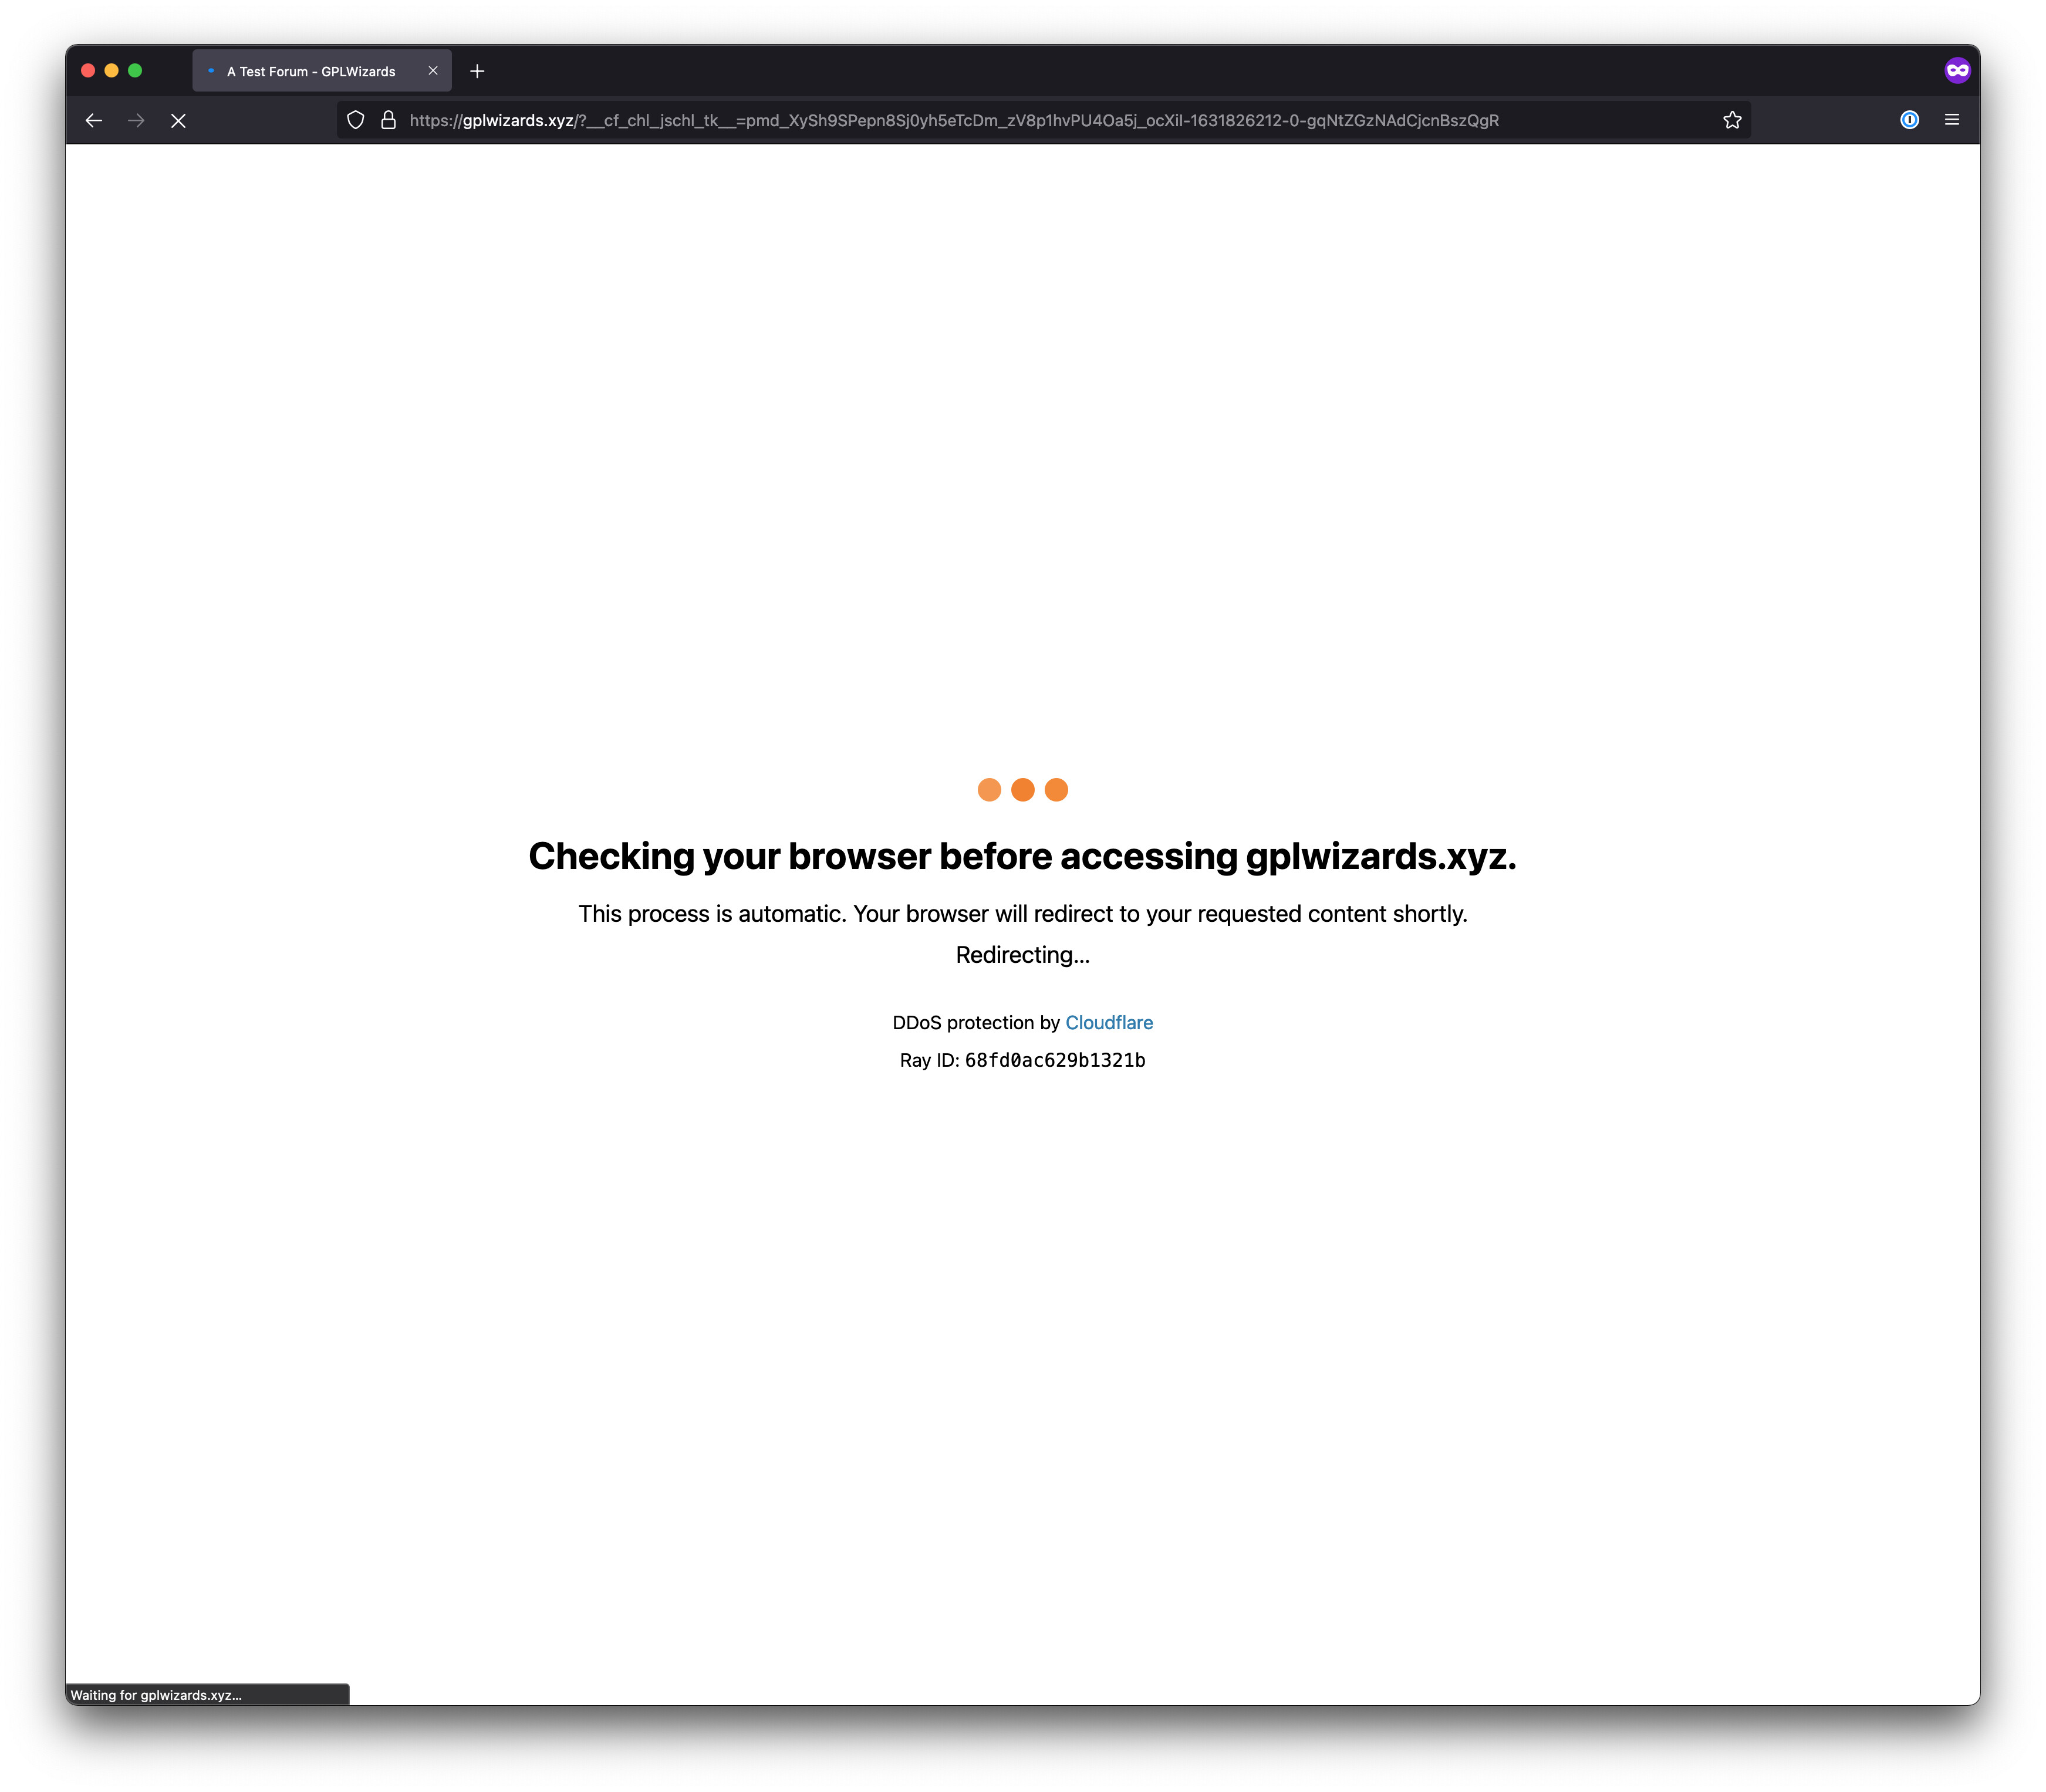Stop loading the page with X button
The height and width of the screenshot is (1792, 2046).
pos(178,120)
